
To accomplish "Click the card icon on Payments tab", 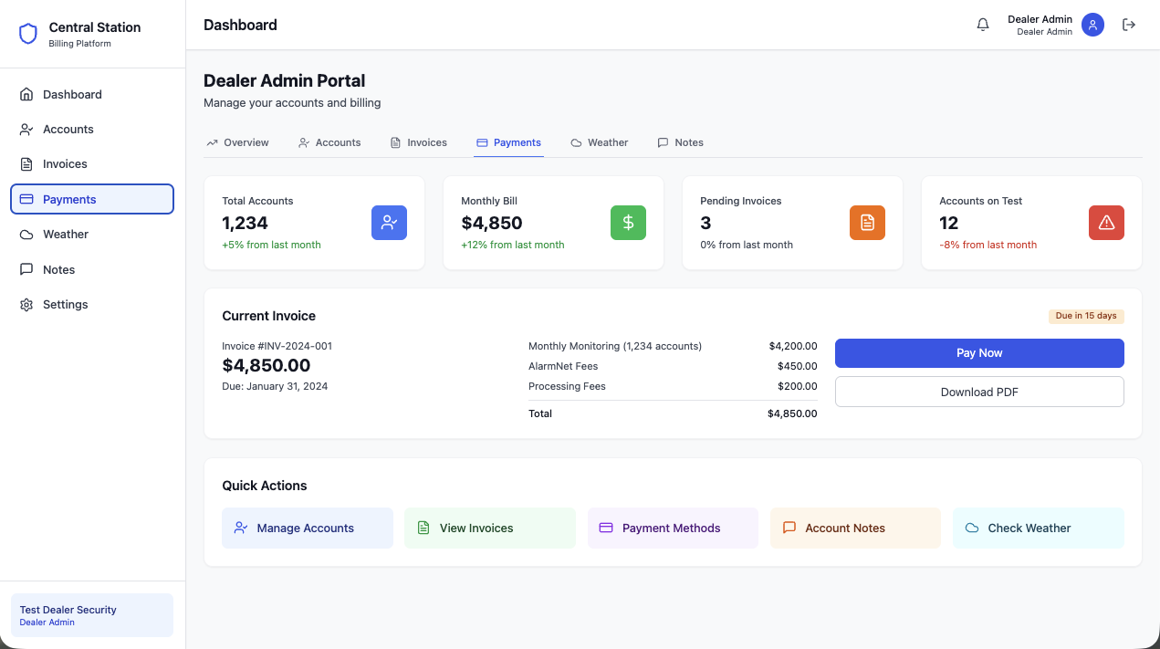I will point(482,142).
